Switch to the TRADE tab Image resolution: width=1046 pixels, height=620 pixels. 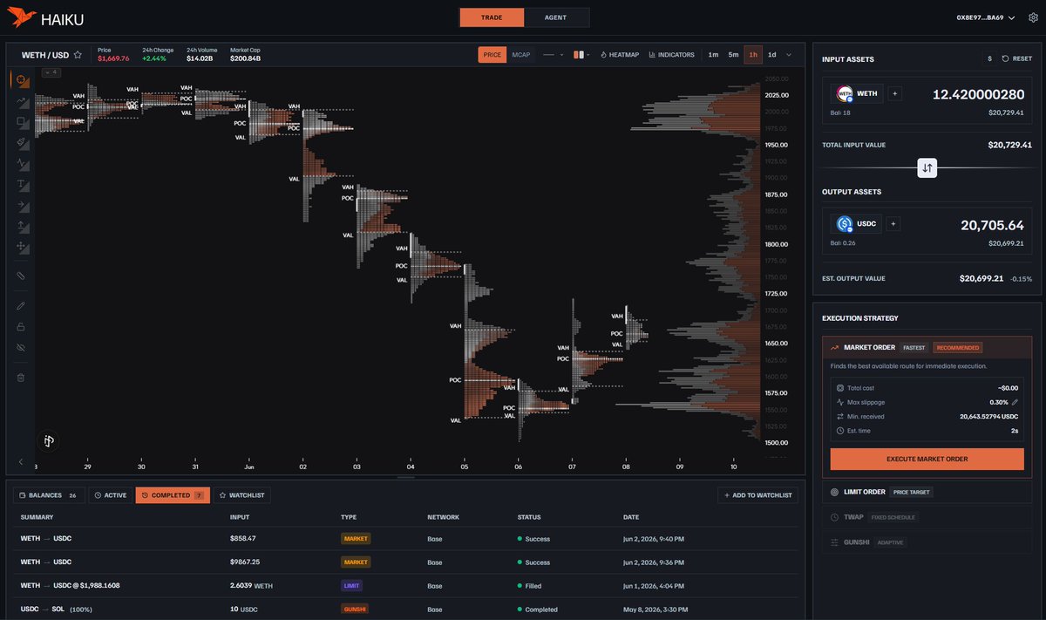tap(492, 17)
